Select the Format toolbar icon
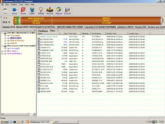The height and width of the screenshot is (124, 165). click(23, 11)
